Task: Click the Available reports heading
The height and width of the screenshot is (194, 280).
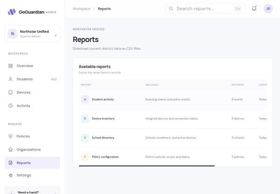Action: [94, 67]
